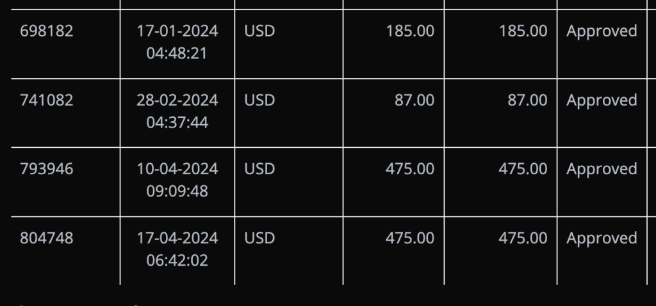Viewport: 656px width, 306px height.
Task: Click USD currency in row 741082
Action: pos(259,101)
